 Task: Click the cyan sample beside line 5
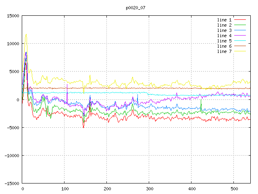(240, 41)
